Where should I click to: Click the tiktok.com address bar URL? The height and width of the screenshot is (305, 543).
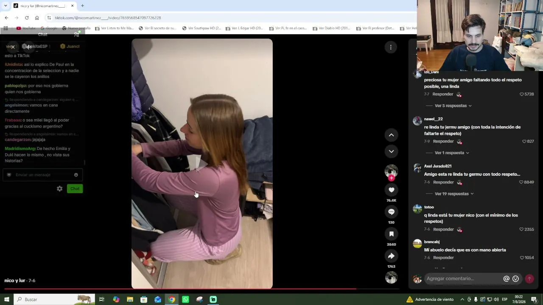108,18
